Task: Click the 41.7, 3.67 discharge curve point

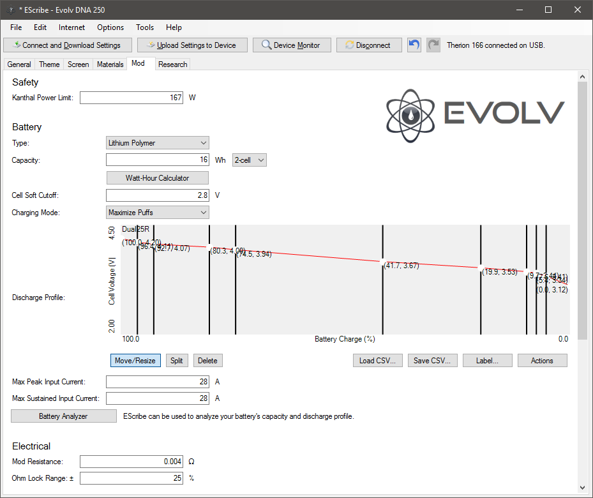Action: [x=382, y=262]
